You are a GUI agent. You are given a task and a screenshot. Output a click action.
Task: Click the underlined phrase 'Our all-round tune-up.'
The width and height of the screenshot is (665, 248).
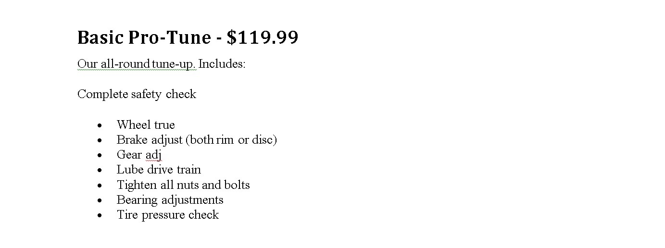137,64
